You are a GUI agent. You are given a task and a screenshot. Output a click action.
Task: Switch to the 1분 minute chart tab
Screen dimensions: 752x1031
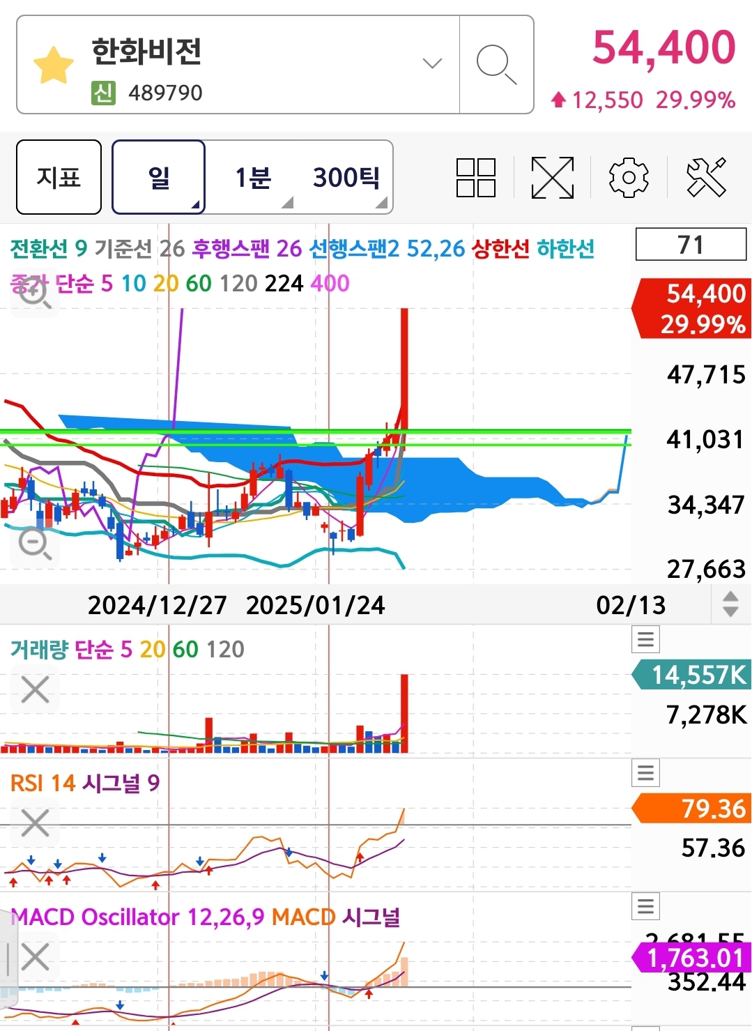click(252, 177)
